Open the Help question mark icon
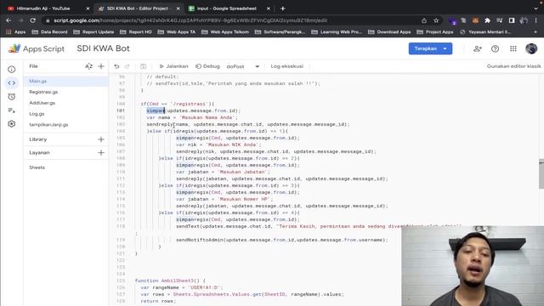The width and height of the screenshot is (544, 306). (495, 49)
